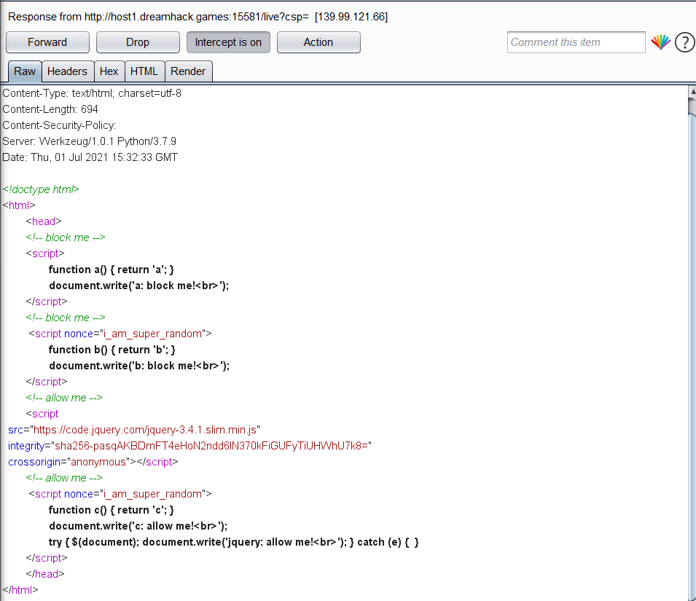Click document.write 'c: allow me' line

(138, 526)
